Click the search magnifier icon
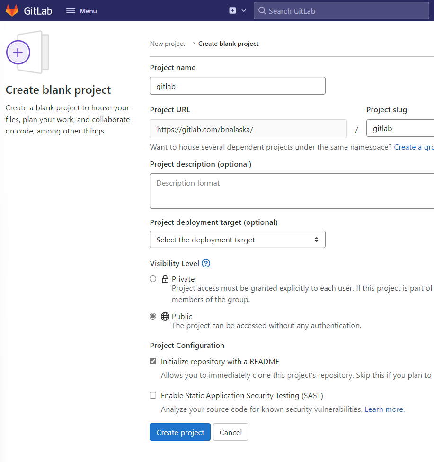The width and height of the screenshot is (434, 462). pyautogui.click(x=262, y=10)
